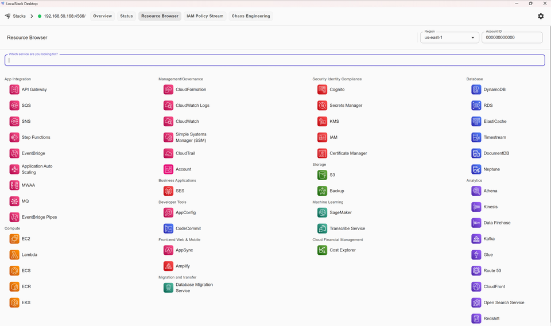Open the Transcribe Service link
Image resolution: width=551 pixels, height=326 pixels.
[347, 228]
